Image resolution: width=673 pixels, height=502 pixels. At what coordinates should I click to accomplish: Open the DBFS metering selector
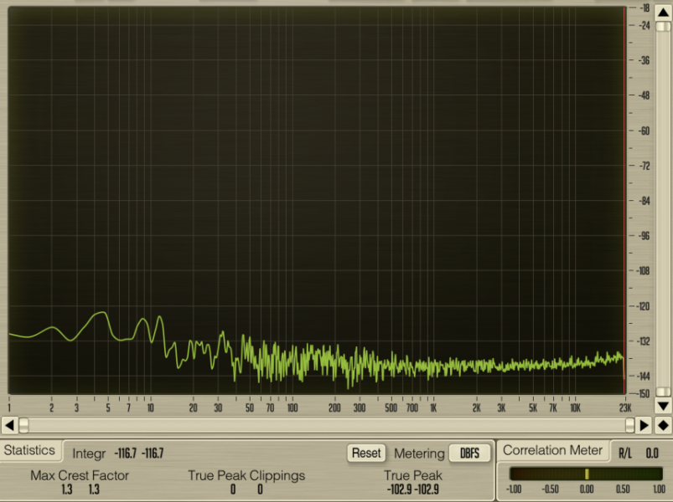[469, 453]
